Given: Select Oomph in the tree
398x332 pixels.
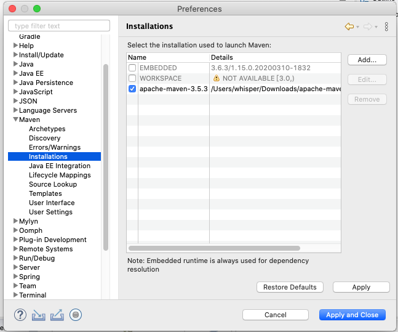Looking at the screenshot, I should (x=31, y=230).
